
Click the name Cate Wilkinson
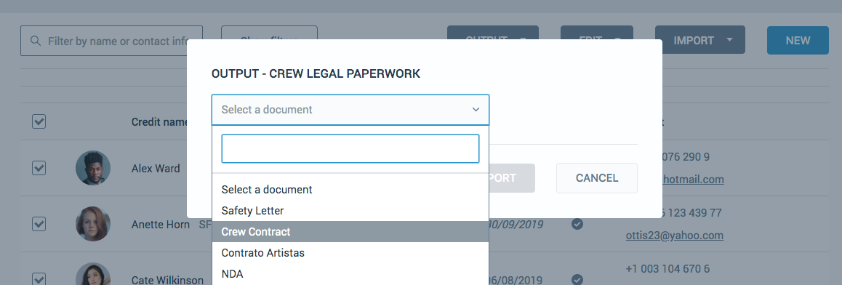click(x=167, y=280)
